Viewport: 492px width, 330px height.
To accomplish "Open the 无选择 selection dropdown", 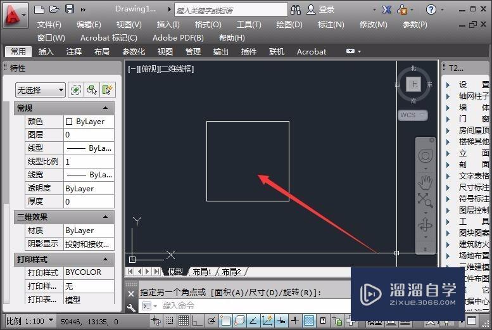I will pyautogui.click(x=40, y=90).
